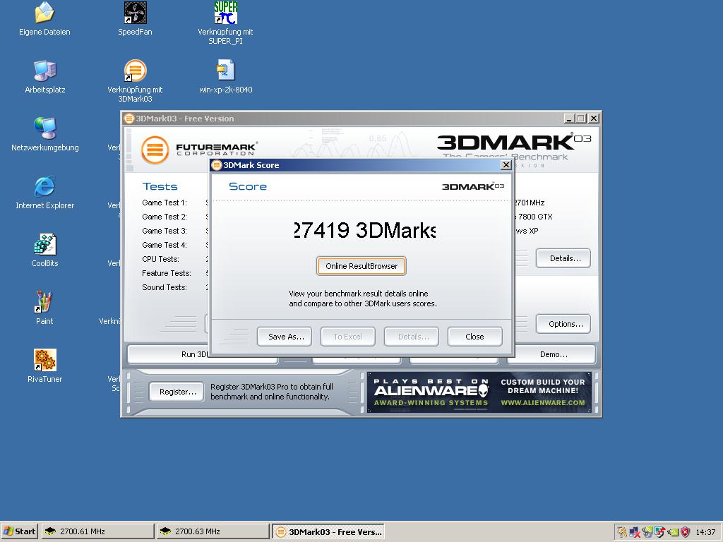Dismiss the 3DMark Score dialog via the X

tap(506, 165)
